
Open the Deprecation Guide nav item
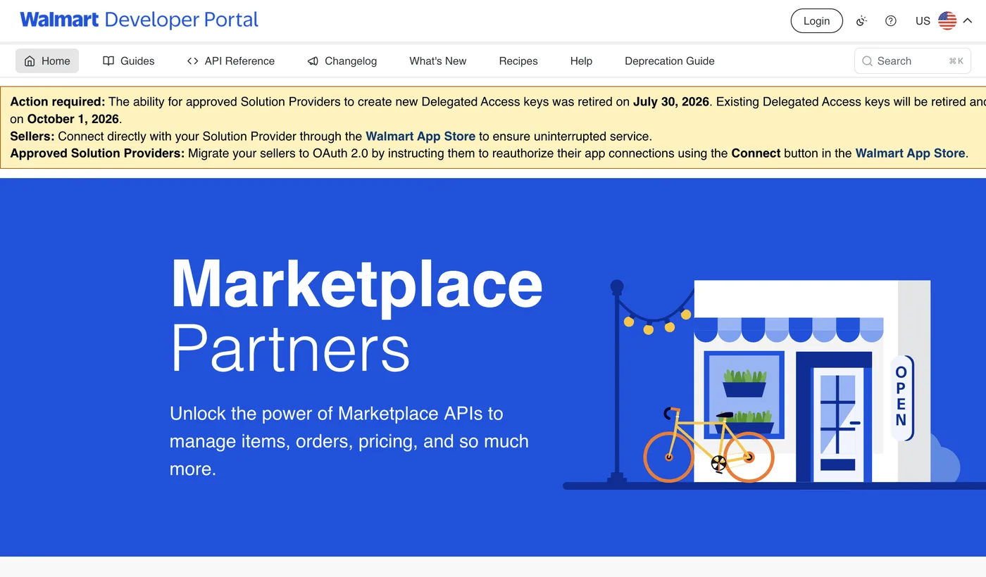[x=670, y=61]
